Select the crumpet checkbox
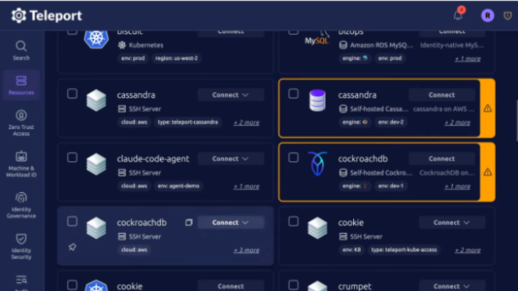The image size is (518, 291). pyautogui.click(x=293, y=285)
